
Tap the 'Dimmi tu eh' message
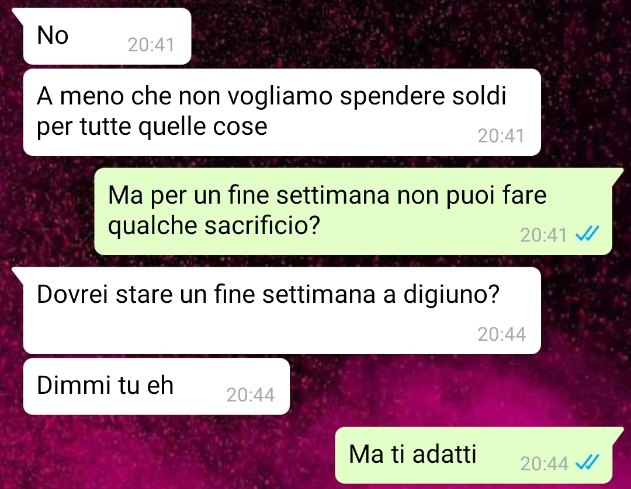tap(156, 386)
